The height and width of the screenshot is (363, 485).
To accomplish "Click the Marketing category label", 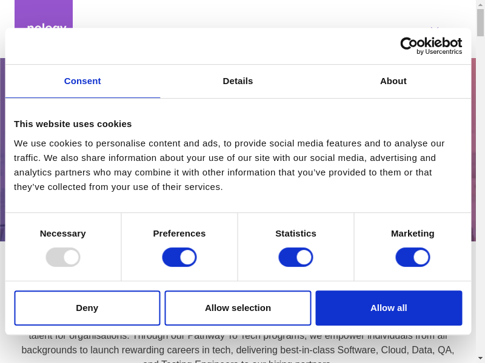I will pyautogui.click(x=413, y=234).
